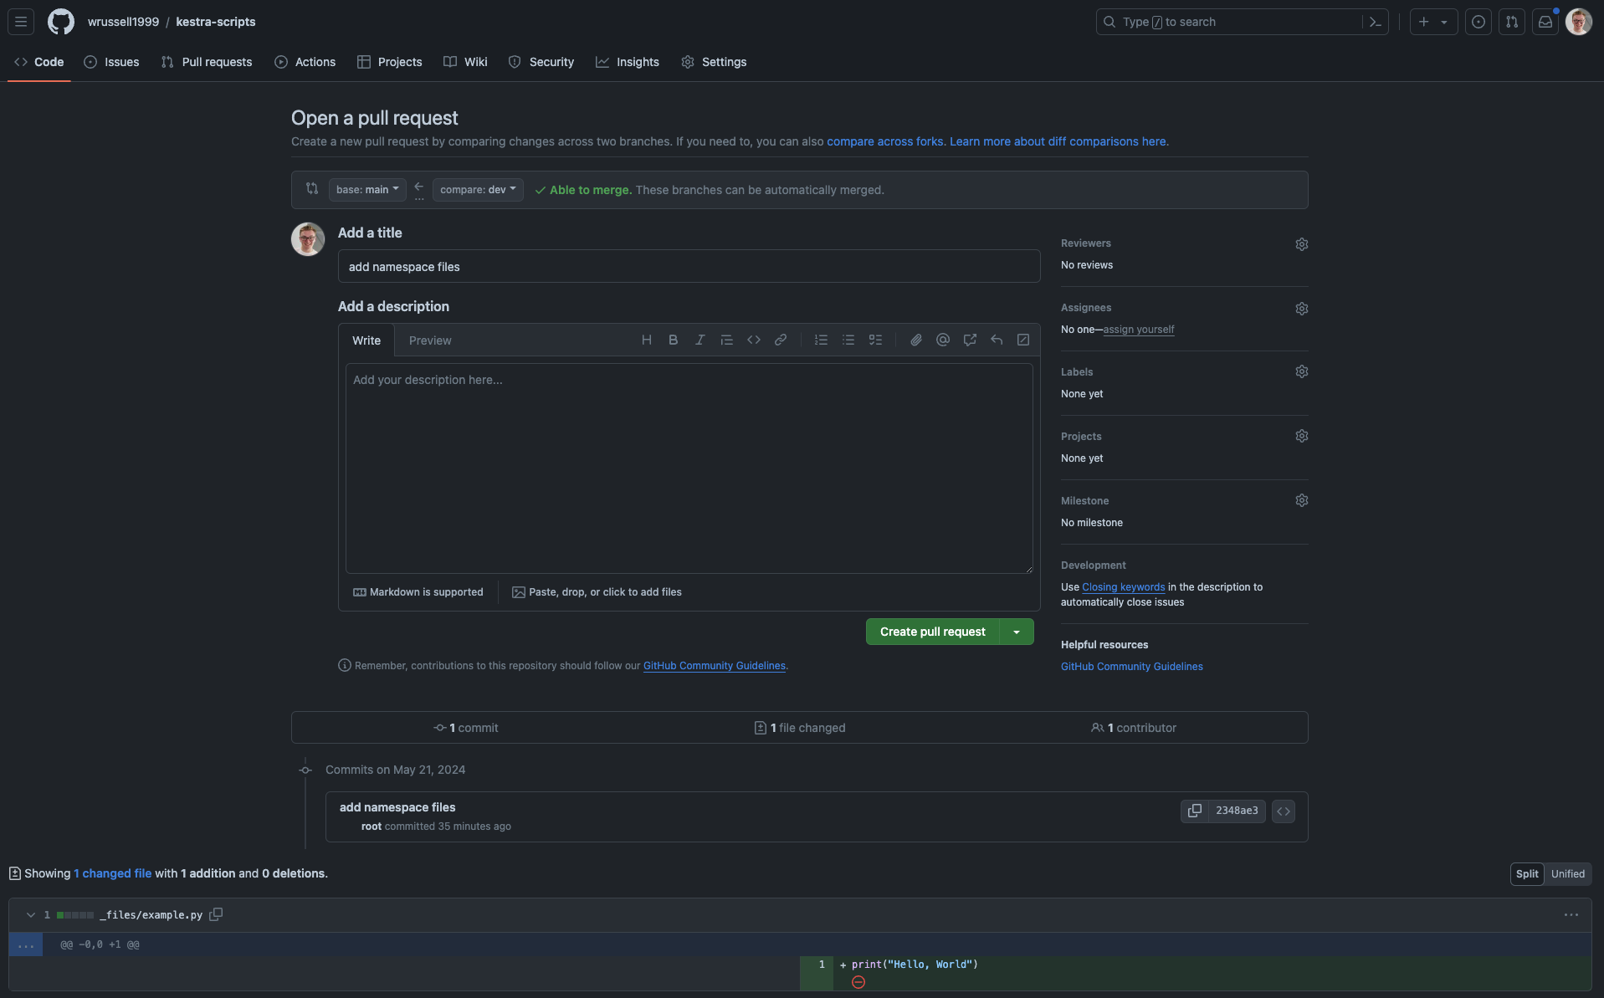Click the Bold formatting icon
Viewport: 1604px width, 998px height.
pyautogui.click(x=673, y=340)
